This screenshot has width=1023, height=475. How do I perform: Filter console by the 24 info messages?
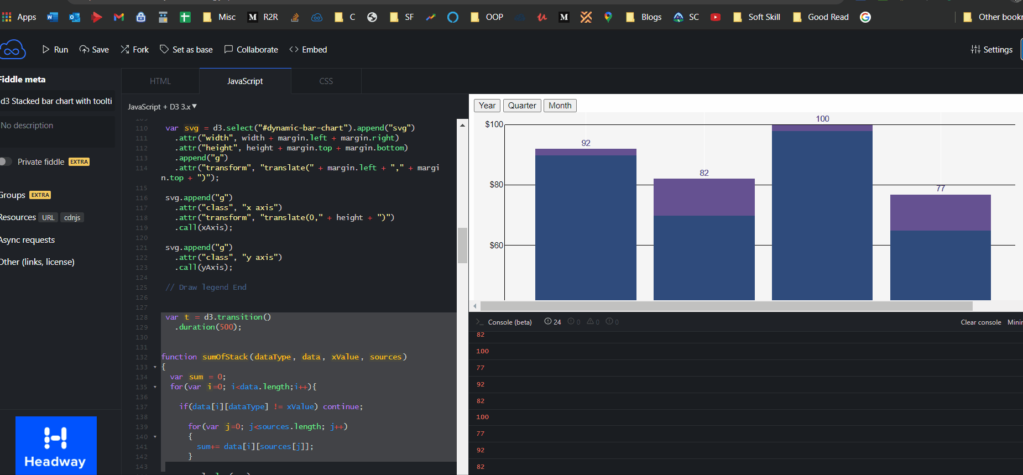(x=552, y=322)
